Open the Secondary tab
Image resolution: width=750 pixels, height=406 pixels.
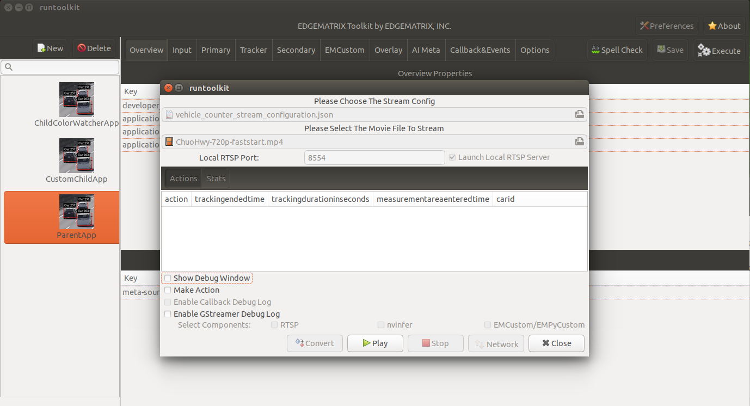point(296,50)
